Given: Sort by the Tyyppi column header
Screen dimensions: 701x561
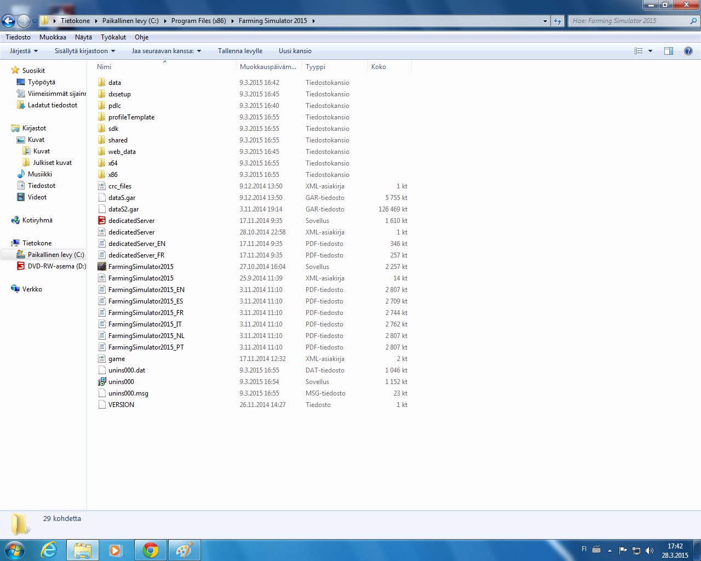Looking at the screenshot, I should pos(335,67).
